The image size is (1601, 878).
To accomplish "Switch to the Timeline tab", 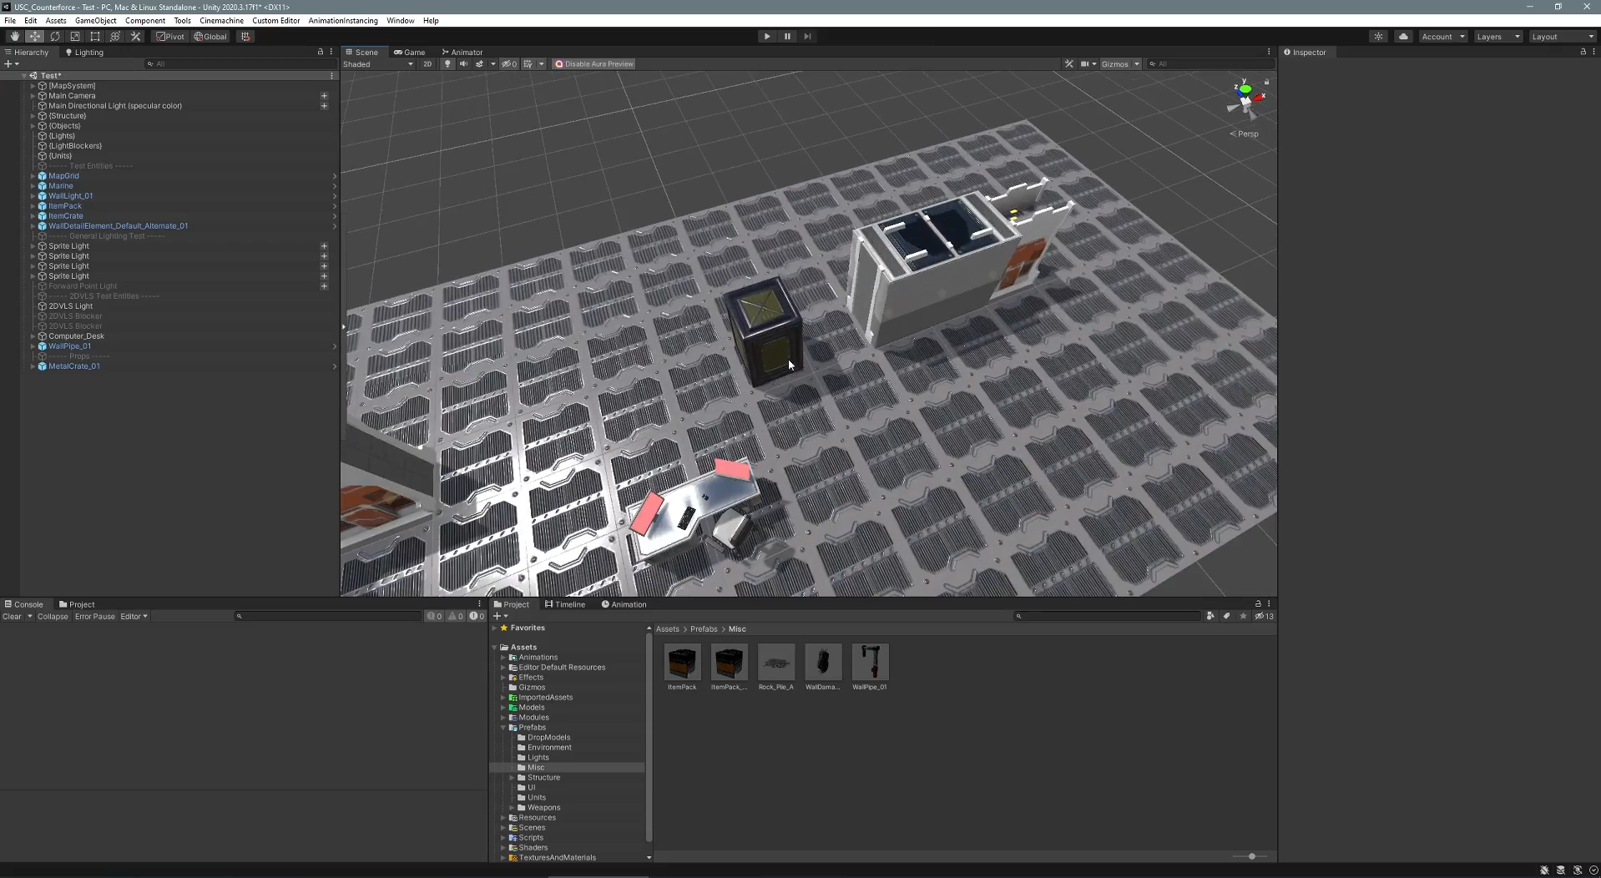I will pos(565,604).
